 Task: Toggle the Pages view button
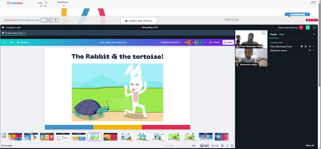click(x=204, y=146)
